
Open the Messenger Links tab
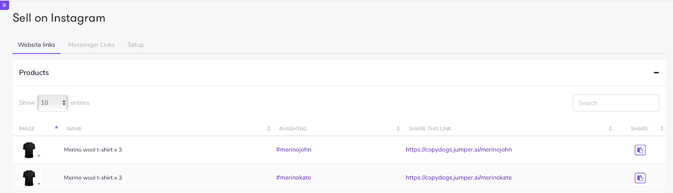click(91, 45)
